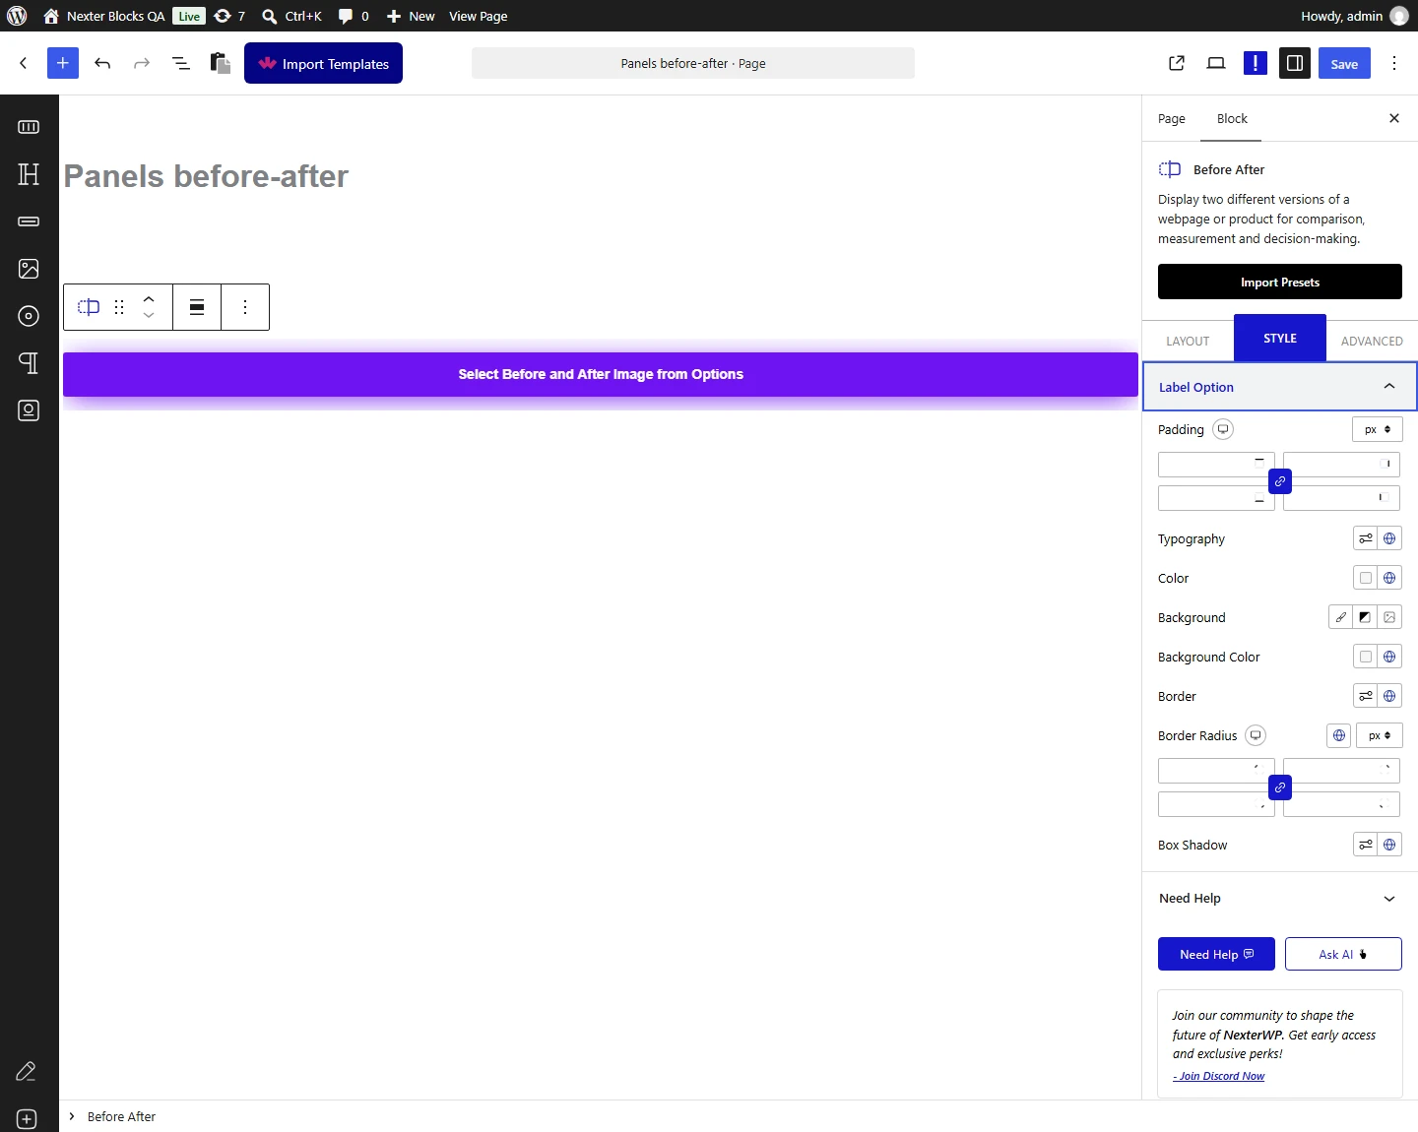Choose the gradient Background type

coord(1365,617)
